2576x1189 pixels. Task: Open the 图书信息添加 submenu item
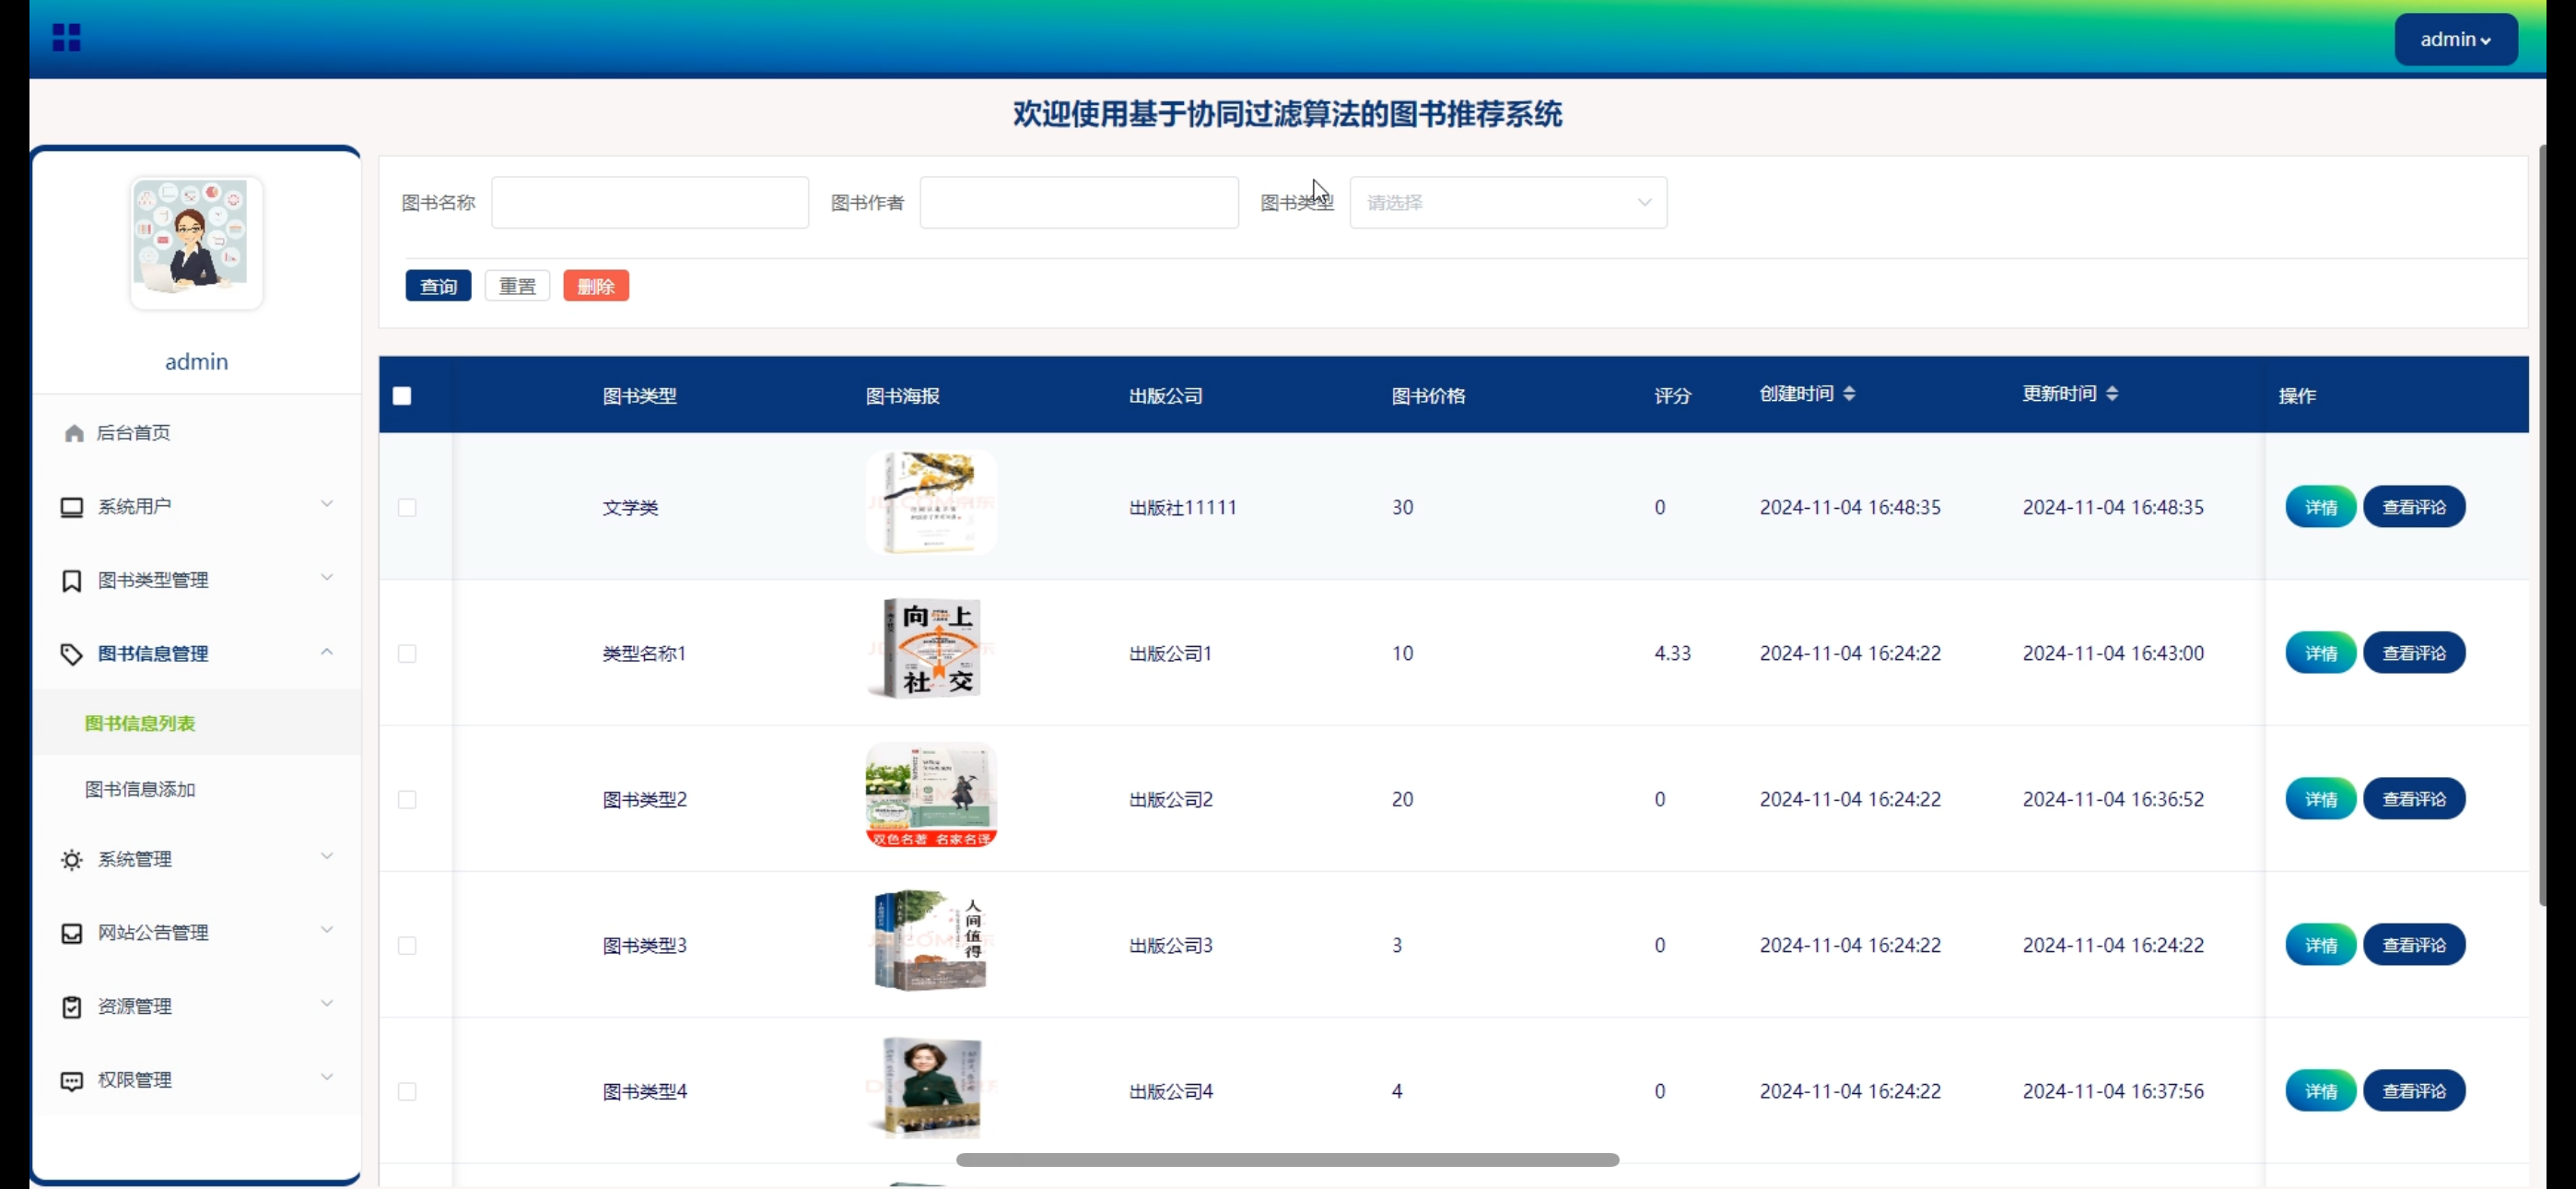(x=140, y=789)
